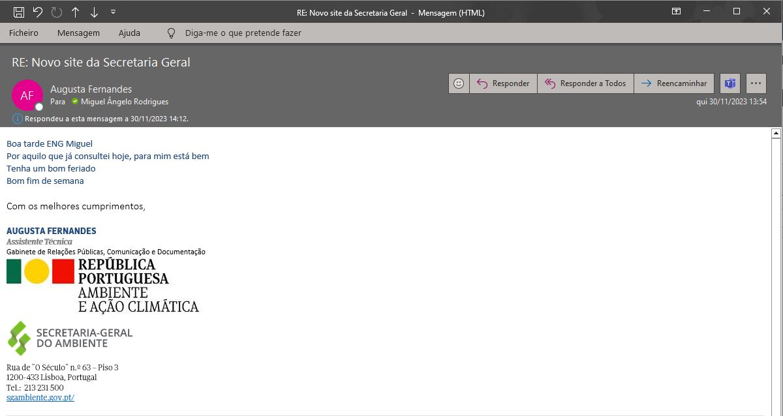This screenshot has height=416, width=783.
Task: Click sender name Augusta Fernandes
Action: click(91, 89)
